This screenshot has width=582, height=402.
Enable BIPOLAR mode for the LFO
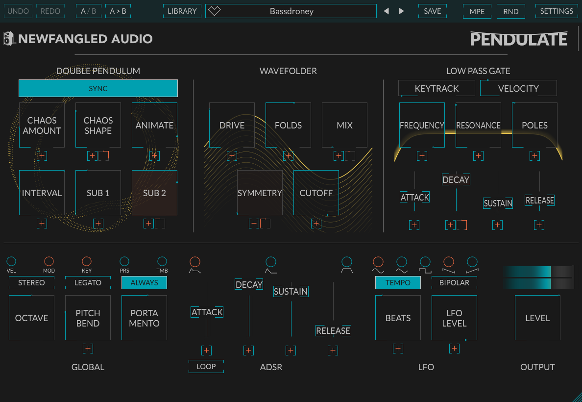click(x=454, y=283)
